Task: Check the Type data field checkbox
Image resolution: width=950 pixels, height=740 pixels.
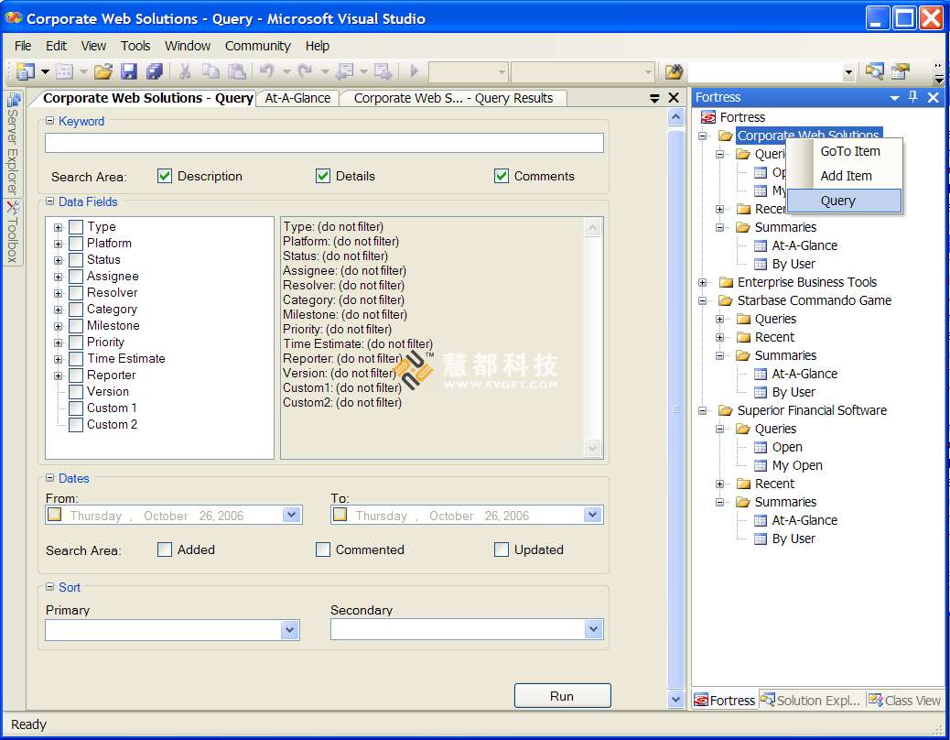Action: 76,227
